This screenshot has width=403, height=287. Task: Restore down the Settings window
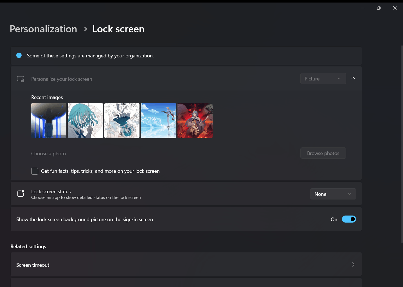click(x=379, y=8)
